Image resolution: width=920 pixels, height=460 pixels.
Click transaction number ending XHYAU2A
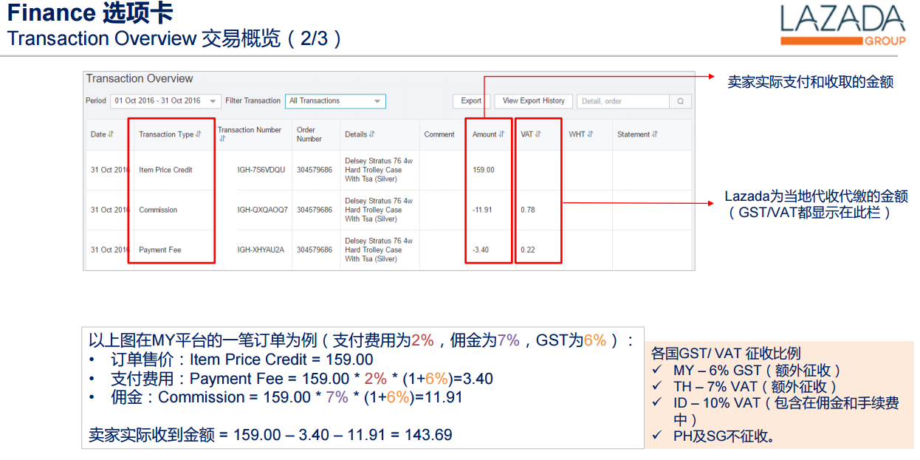click(260, 250)
